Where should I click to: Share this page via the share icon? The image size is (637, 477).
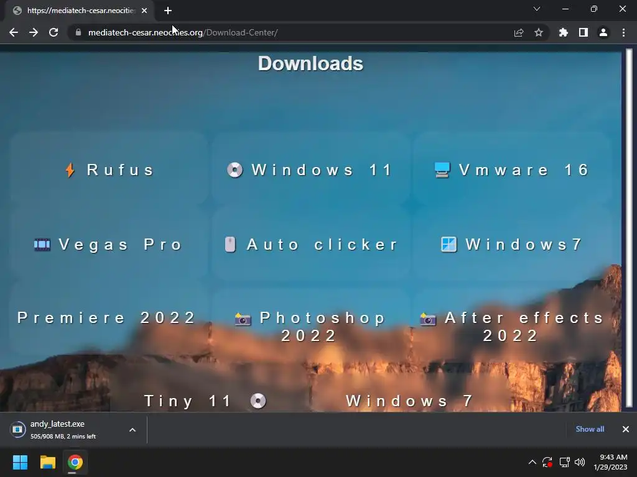(x=519, y=32)
